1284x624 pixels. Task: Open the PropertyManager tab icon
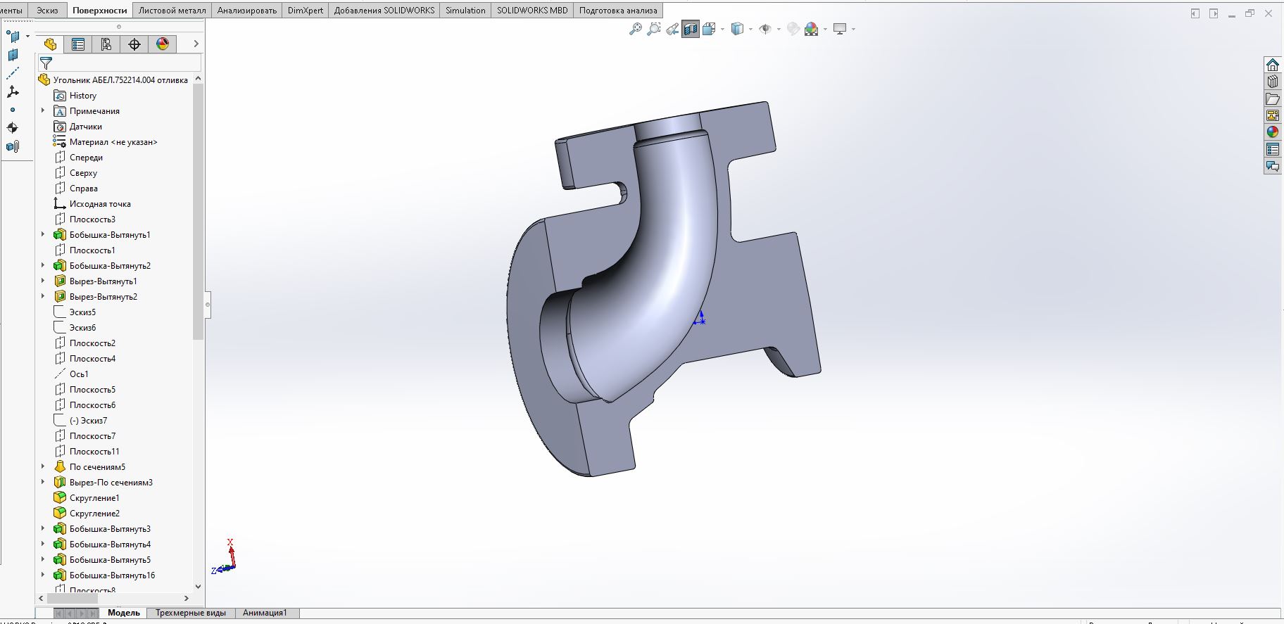78,44
